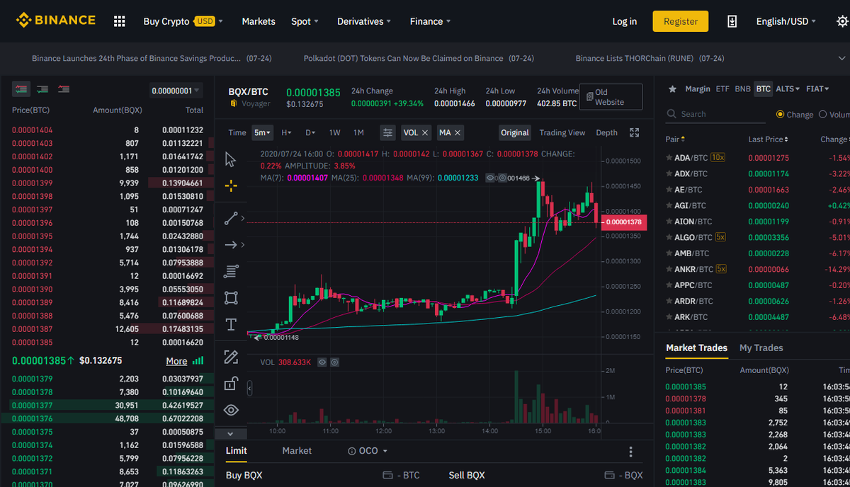Open Finance menu
The image size is (850, 487).
click(431, 21)
